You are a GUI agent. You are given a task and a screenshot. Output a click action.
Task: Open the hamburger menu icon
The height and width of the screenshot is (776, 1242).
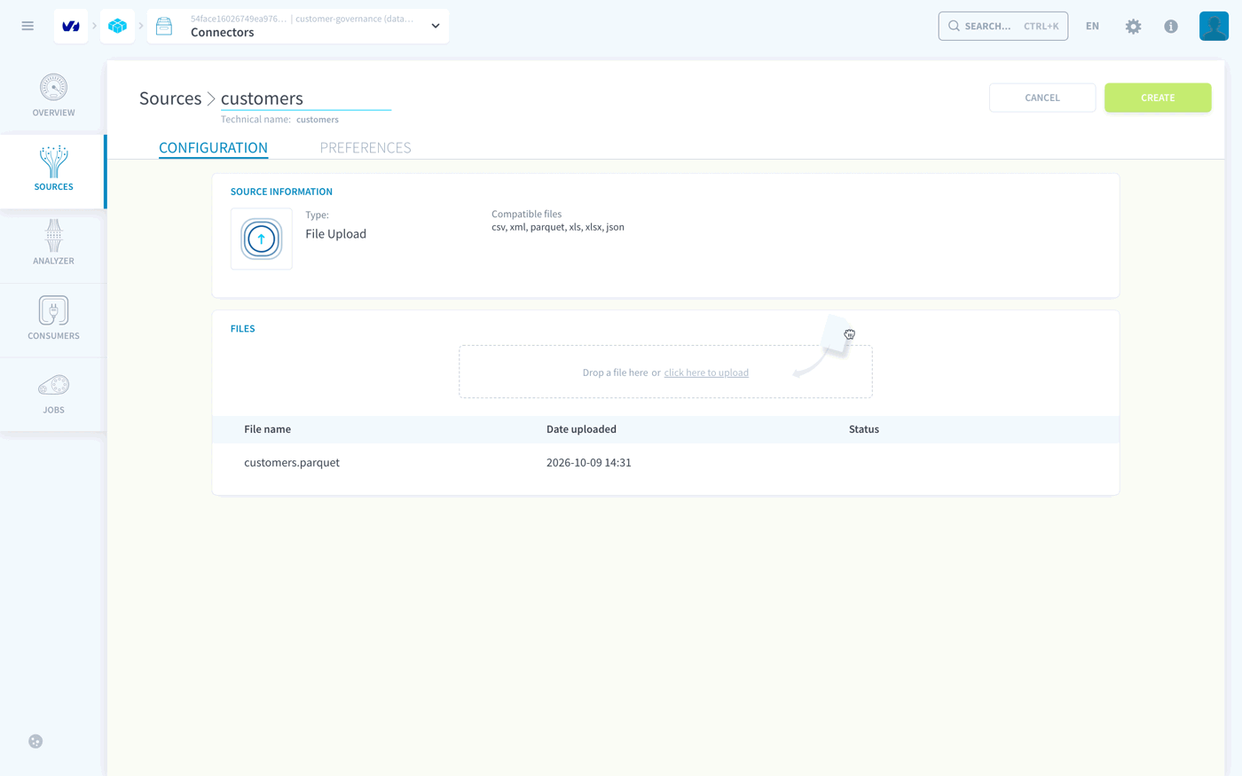click(x=28, y=26)
